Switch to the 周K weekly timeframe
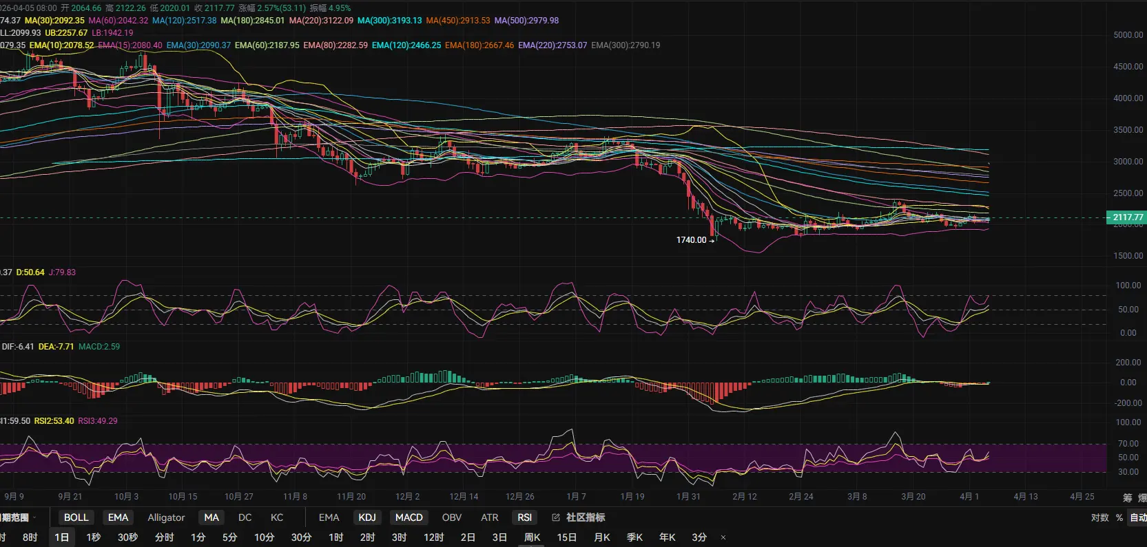This screenshot has height=547, width=1147. point(533,537)
